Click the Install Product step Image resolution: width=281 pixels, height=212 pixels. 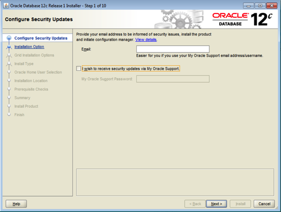pyautogui.click(x=26, y=106)
